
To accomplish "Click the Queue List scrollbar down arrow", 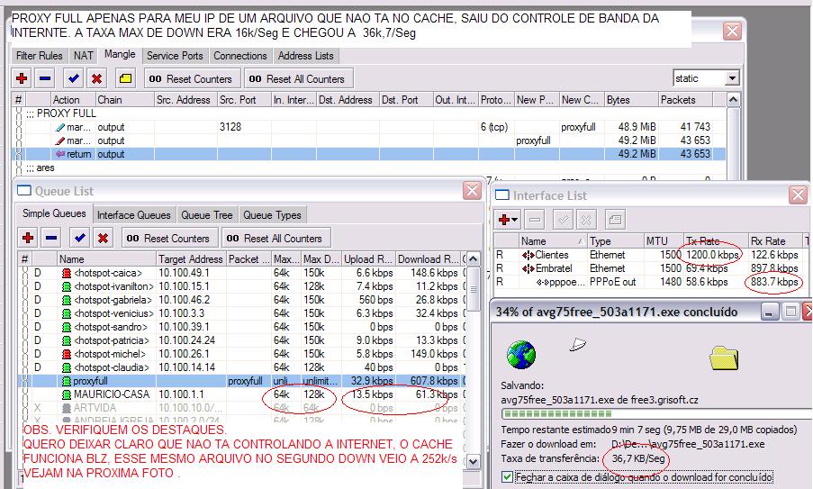I will tap(474, 461).
